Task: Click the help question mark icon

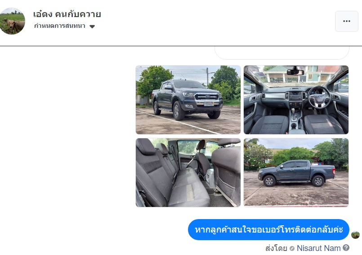Action: coord(346,248)
